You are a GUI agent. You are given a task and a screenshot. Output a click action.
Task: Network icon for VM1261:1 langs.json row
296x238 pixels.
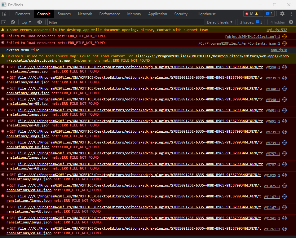pyautogui.click(x=285, y=218)
